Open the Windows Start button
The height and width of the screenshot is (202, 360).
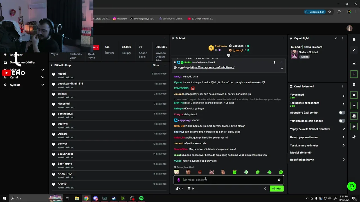pos(4,198)
